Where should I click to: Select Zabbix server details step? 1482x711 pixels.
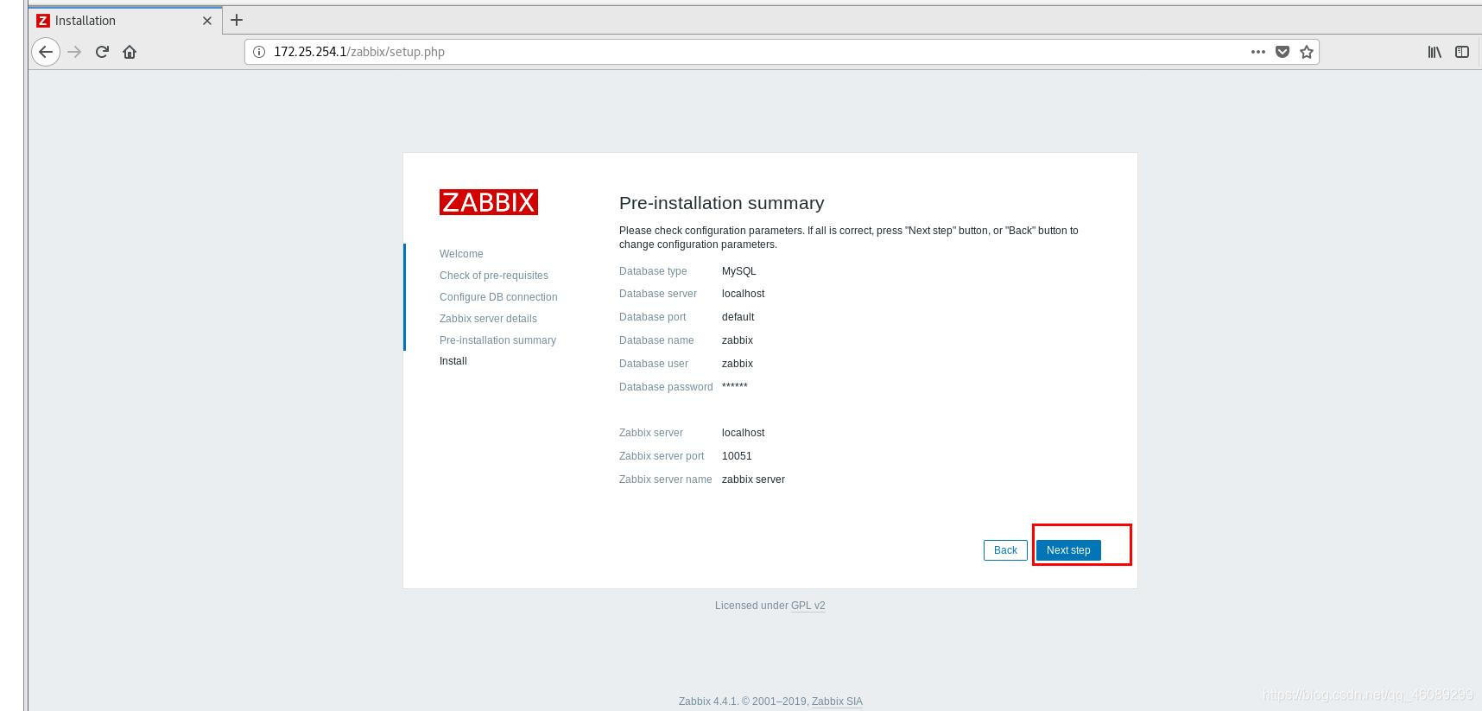(488, 319)
